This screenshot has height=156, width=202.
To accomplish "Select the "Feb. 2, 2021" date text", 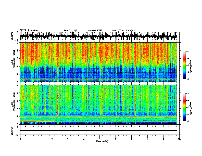I will click(x=71, y=31).
